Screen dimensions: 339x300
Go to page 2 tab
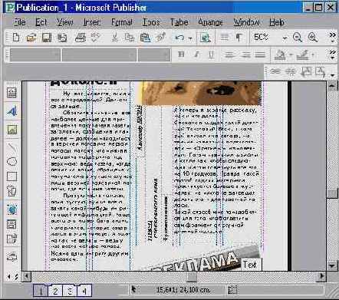click(55, 291)
